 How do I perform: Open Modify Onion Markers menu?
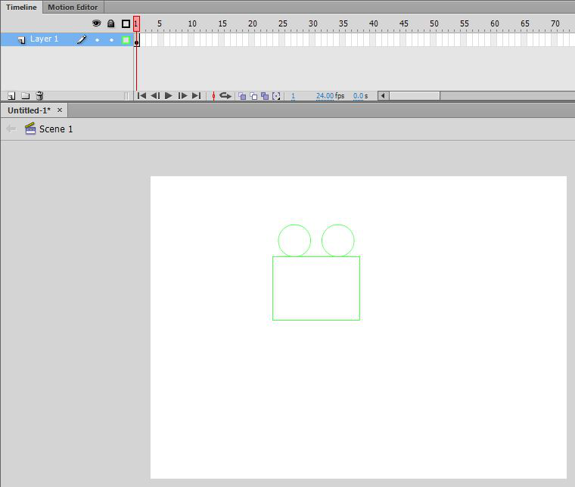point(276,96)
